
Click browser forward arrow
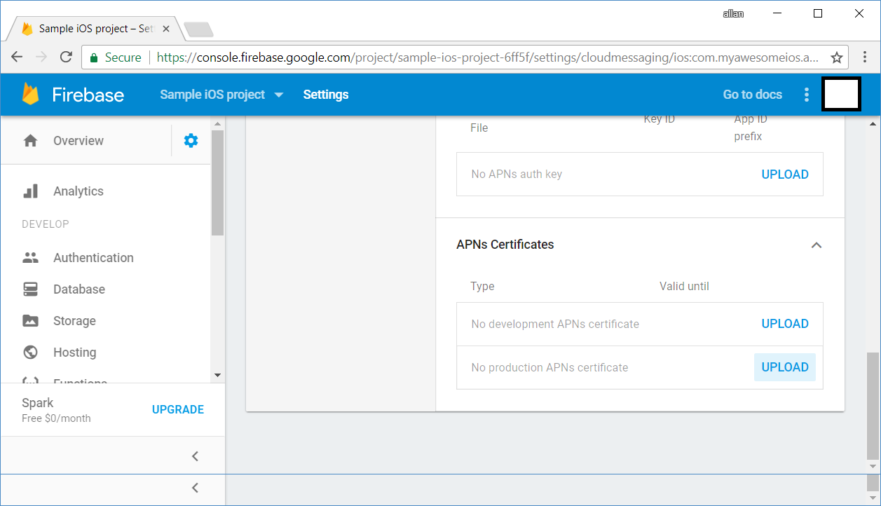point(41,57)
